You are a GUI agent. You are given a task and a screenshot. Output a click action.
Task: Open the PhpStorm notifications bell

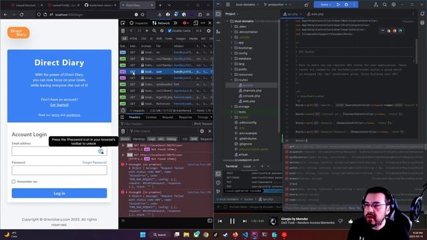(x=422, y=14)
